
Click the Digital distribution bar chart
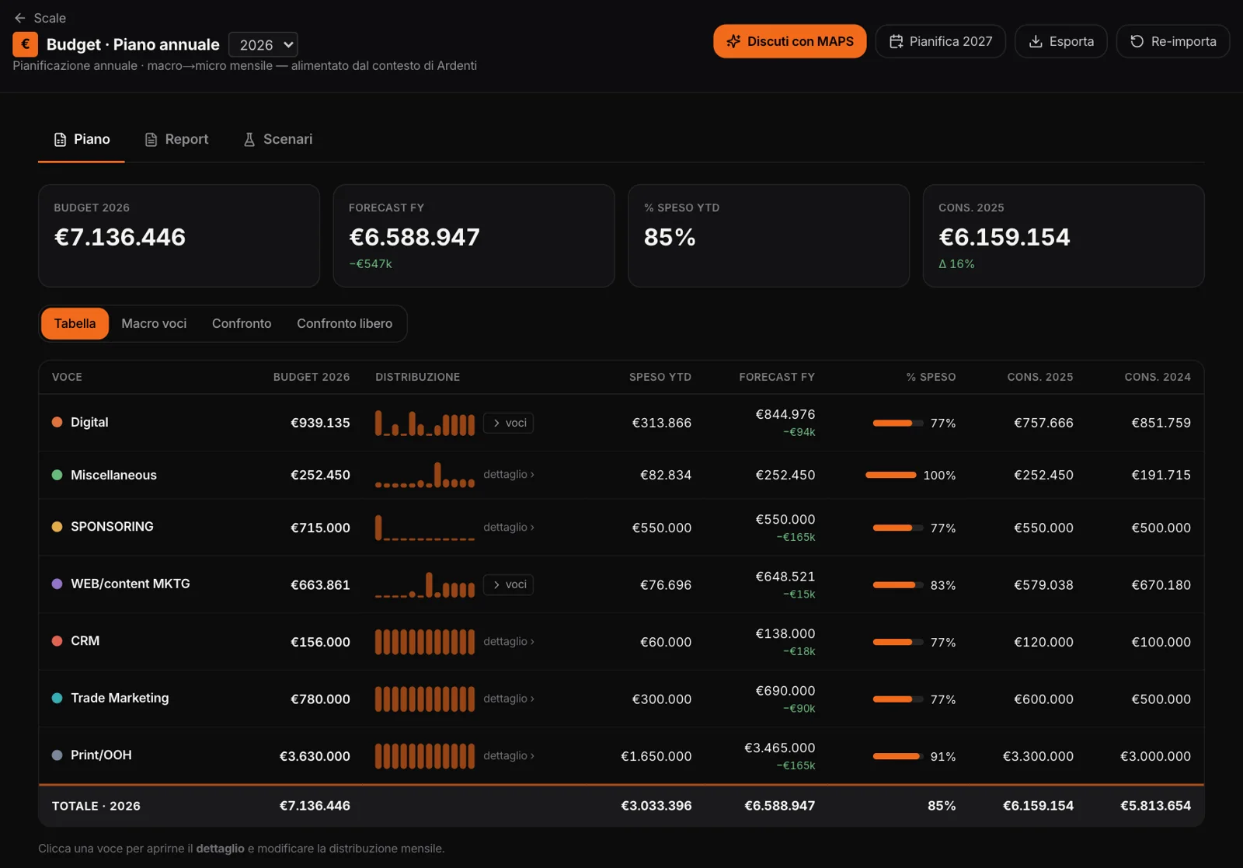tap(425, 423)
